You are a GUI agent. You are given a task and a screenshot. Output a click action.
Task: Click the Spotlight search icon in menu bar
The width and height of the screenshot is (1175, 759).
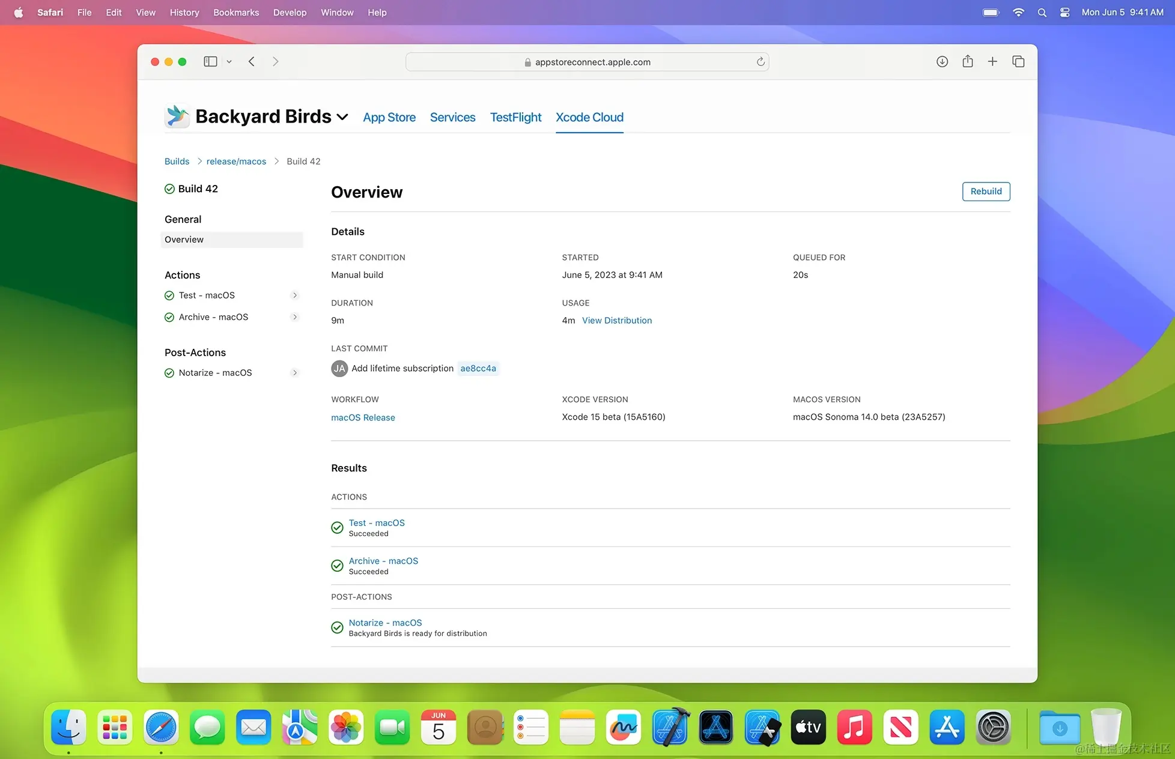coord(1042,12)
